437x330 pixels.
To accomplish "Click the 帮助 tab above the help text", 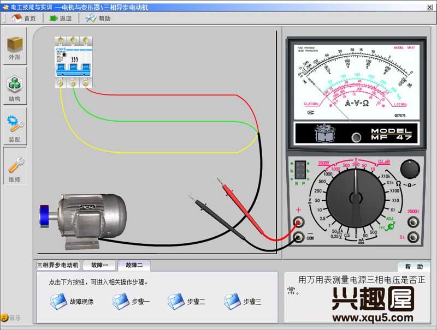I will (x=414, y=267).
